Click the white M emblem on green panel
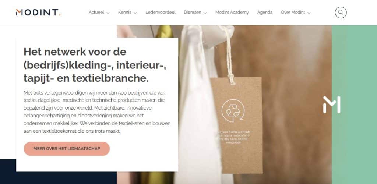This screenshot has width=377, height=184. [332, 105]
